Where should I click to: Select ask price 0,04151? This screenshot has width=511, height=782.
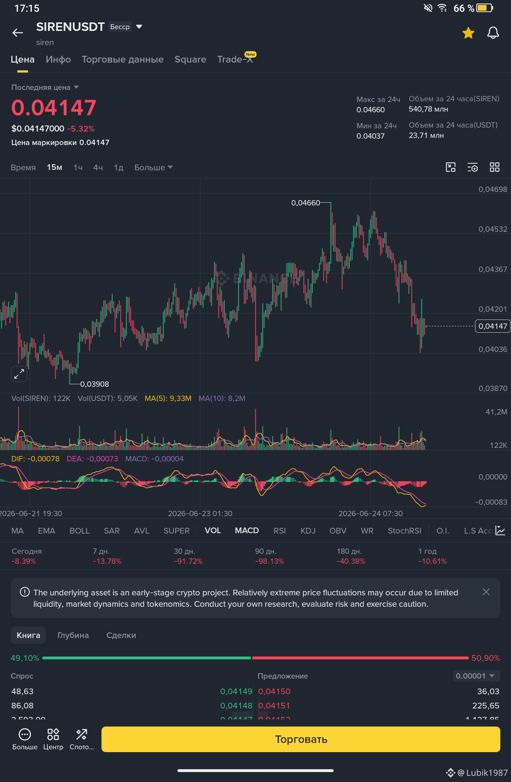(274, 706)
